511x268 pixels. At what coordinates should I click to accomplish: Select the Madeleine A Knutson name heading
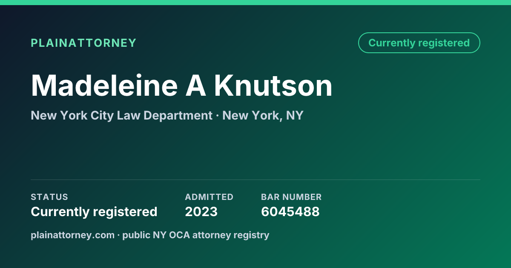click(x=181, y=86)
